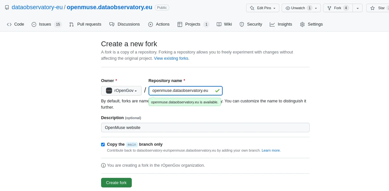Screen dimensions: 389x191
Task: Click the Description text field
Action: point(205,127)
